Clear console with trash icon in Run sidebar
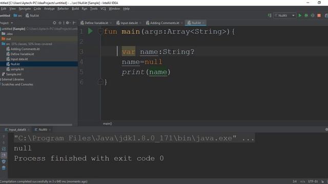 coord(4,168)
